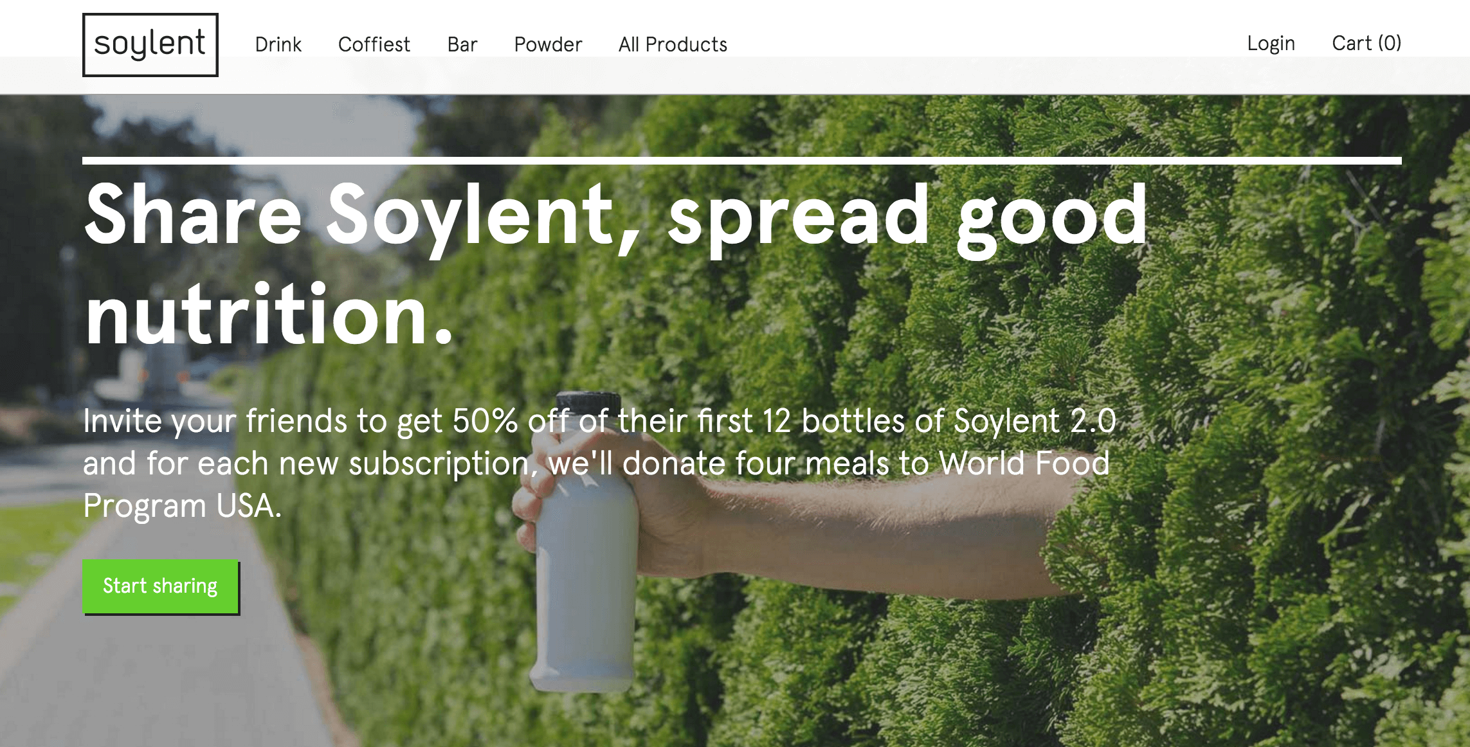View All Products from the navbar
Screen dimensions: 1470x747
(673, 44)
